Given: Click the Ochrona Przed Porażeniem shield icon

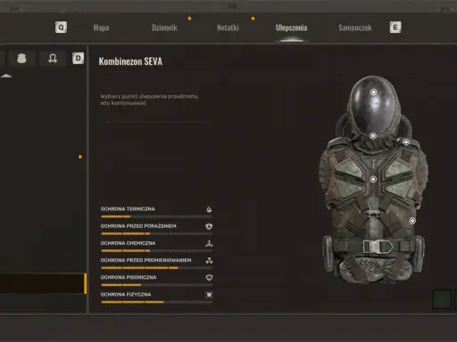Looking at the screenshot, I should click(x=209, y=226).
